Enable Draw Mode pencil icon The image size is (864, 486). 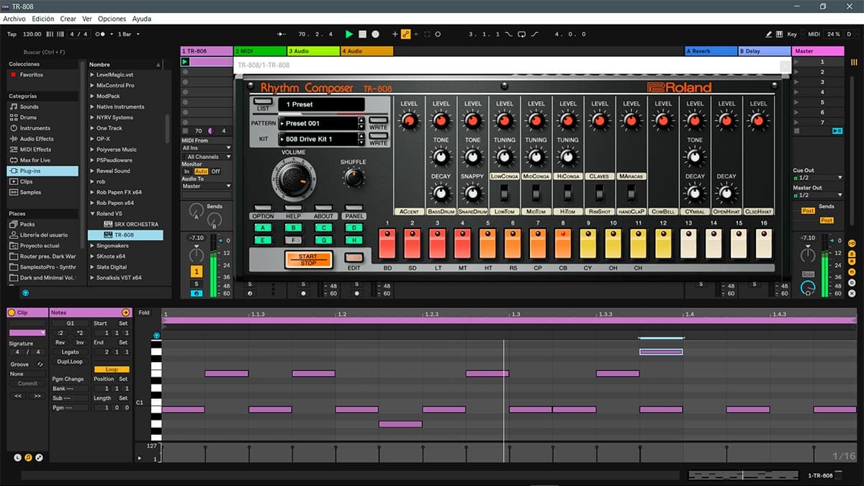pyautogui.click(x=770, y=34)
